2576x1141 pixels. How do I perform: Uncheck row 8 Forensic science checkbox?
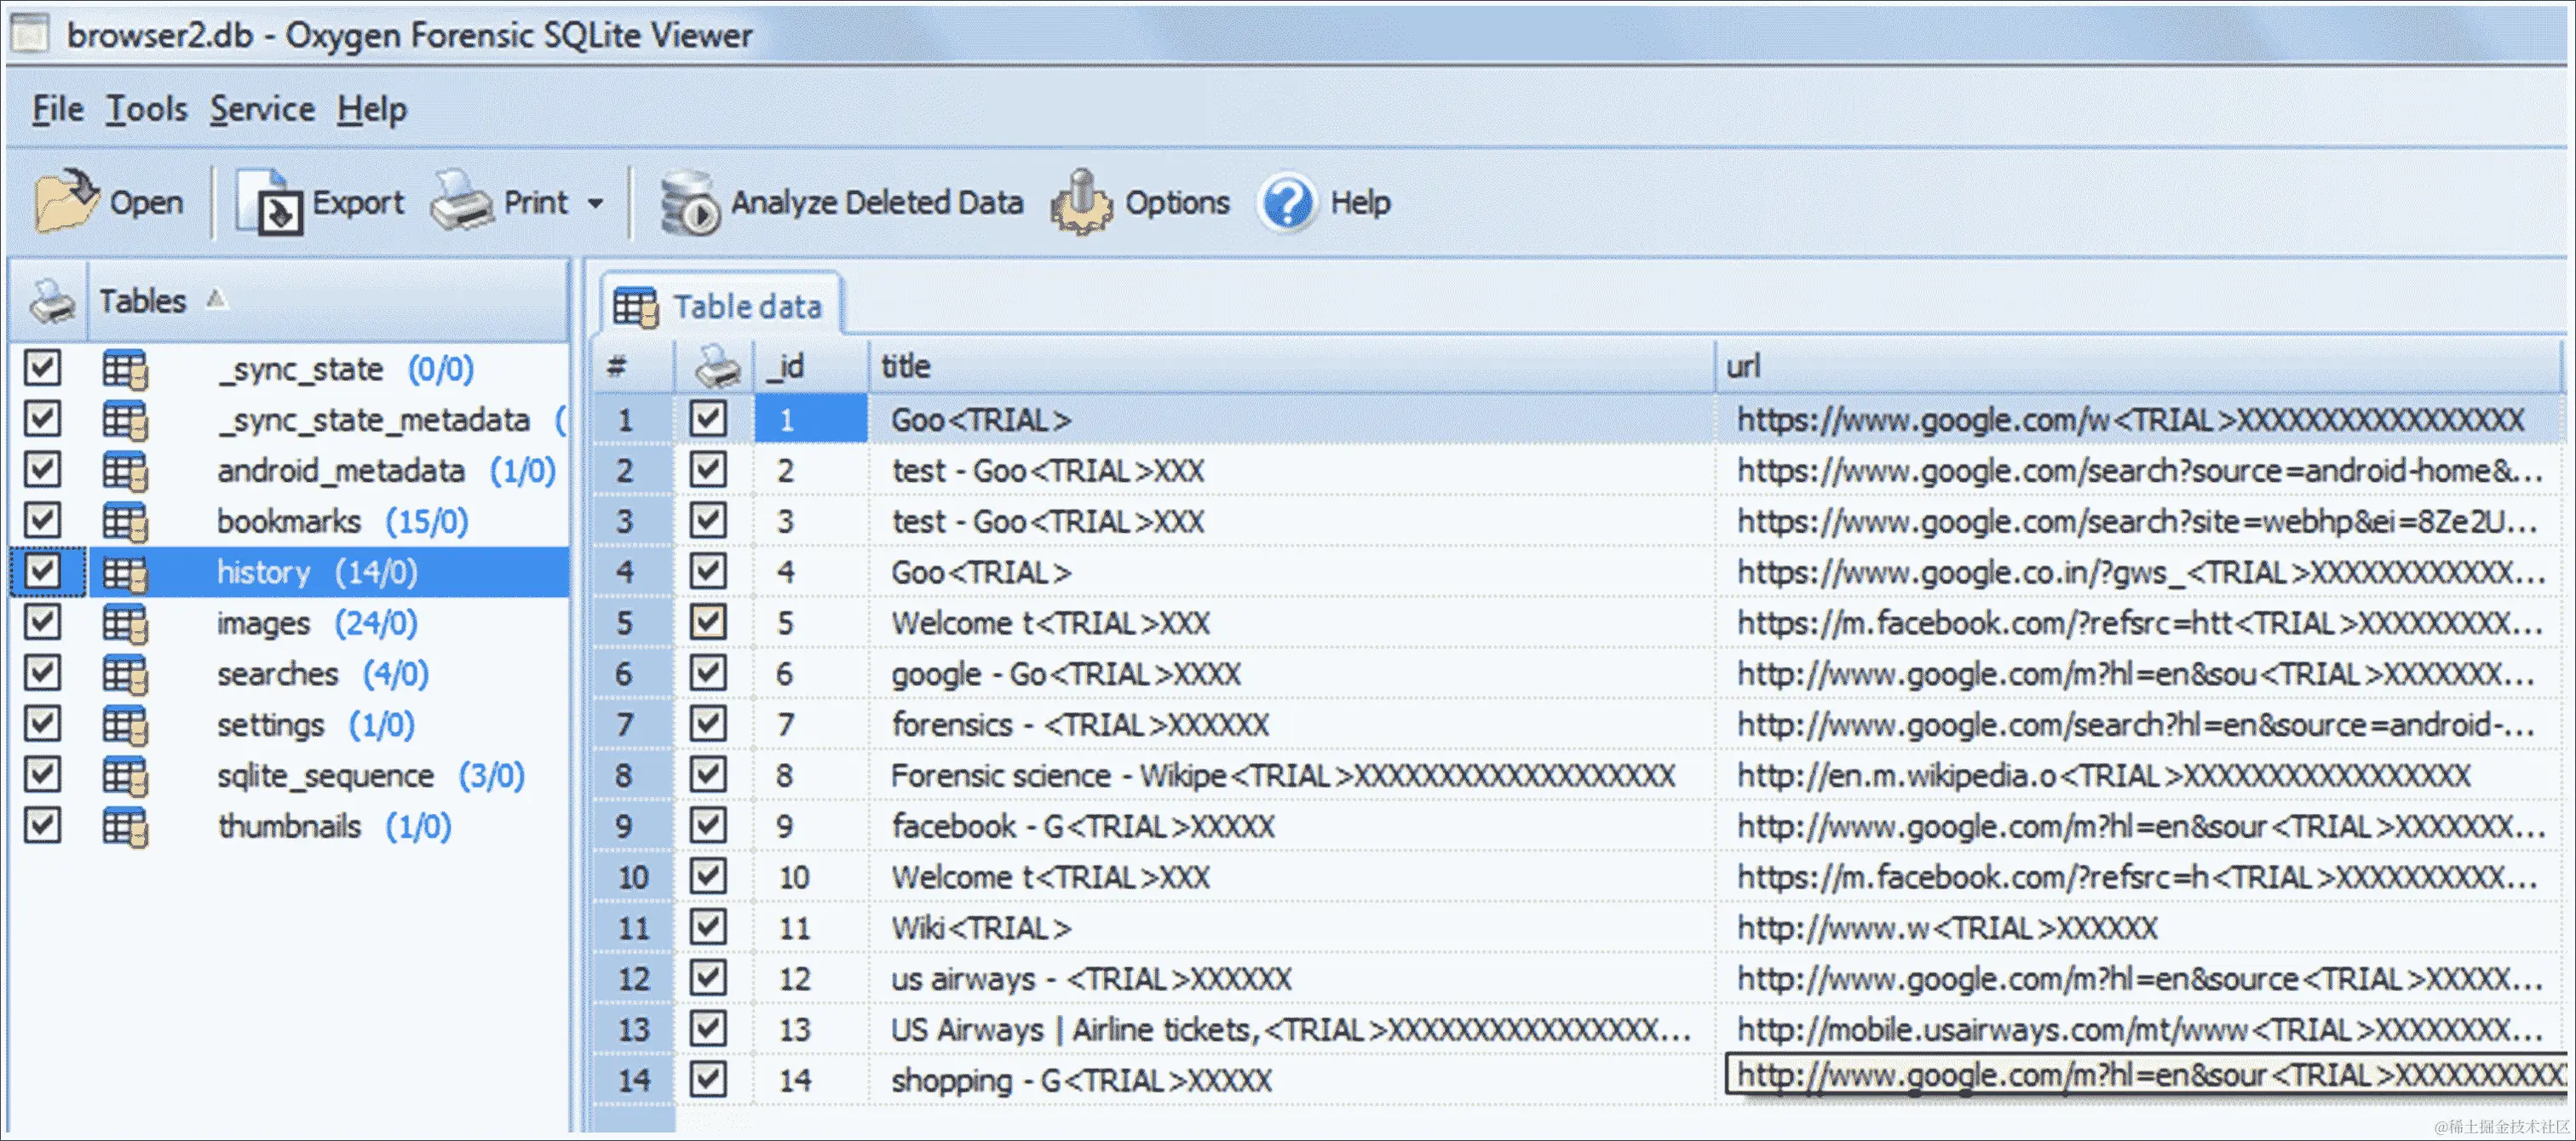coord(708,775)
